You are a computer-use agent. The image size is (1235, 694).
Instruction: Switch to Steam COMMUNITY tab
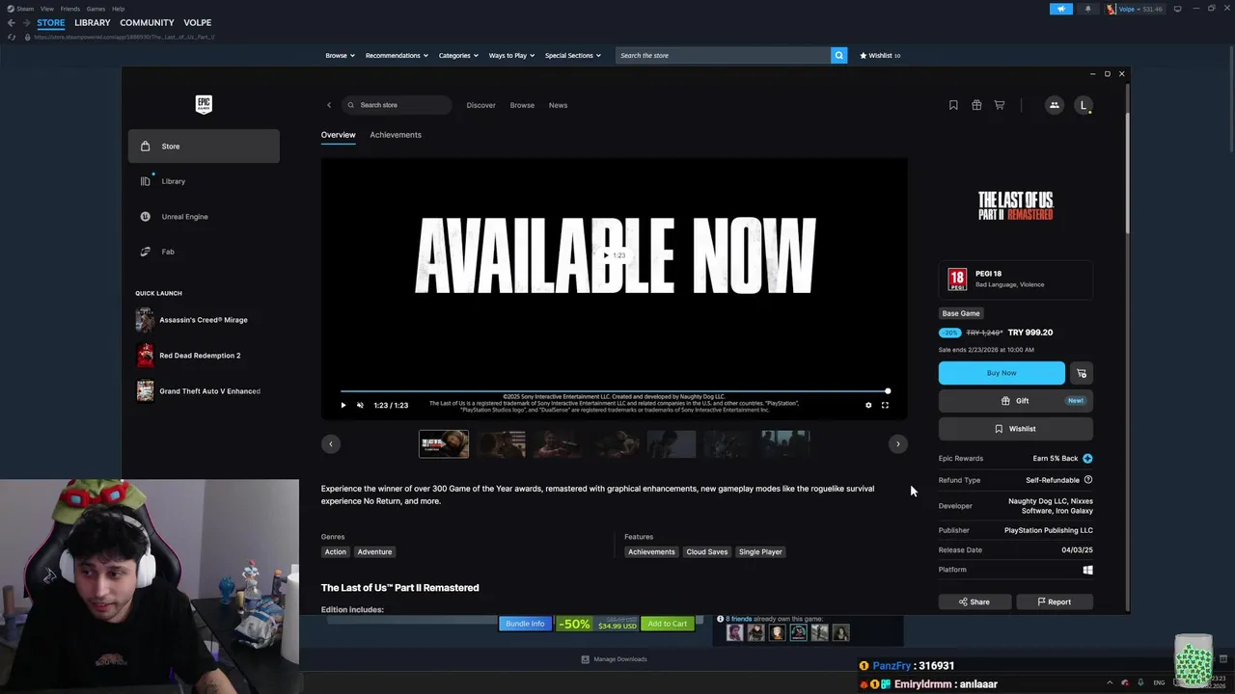pos(147,22)
